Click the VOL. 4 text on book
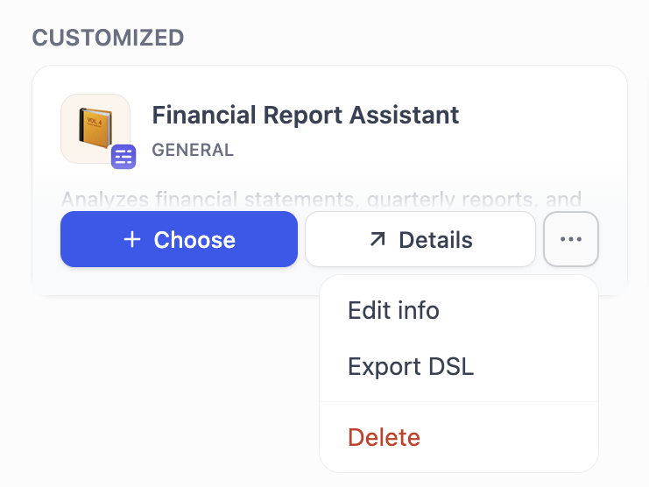This screenshot has height=487, width=649. [x=95, y=121]
